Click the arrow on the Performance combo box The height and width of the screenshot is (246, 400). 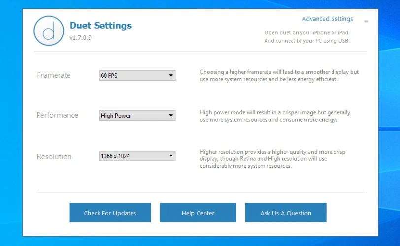click(171, 116)
